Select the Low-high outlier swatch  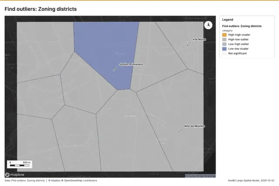[x=225, y=44]
